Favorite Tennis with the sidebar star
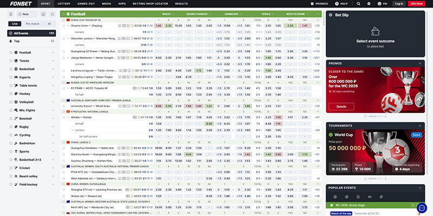 point(11,60)
